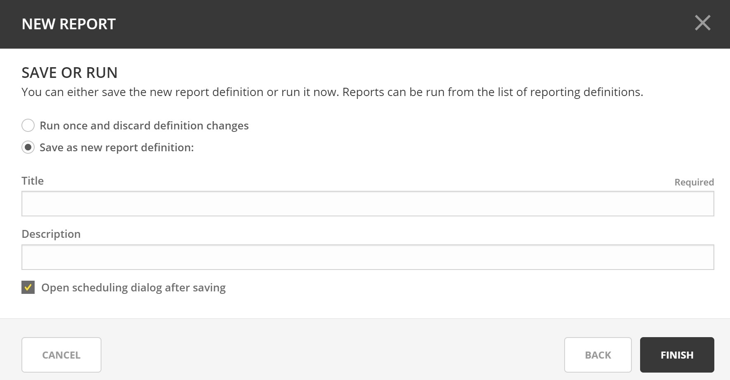Select the Run once and discard radio button
Viewport: 730px width, 380px height.
(x=28, y=125)
